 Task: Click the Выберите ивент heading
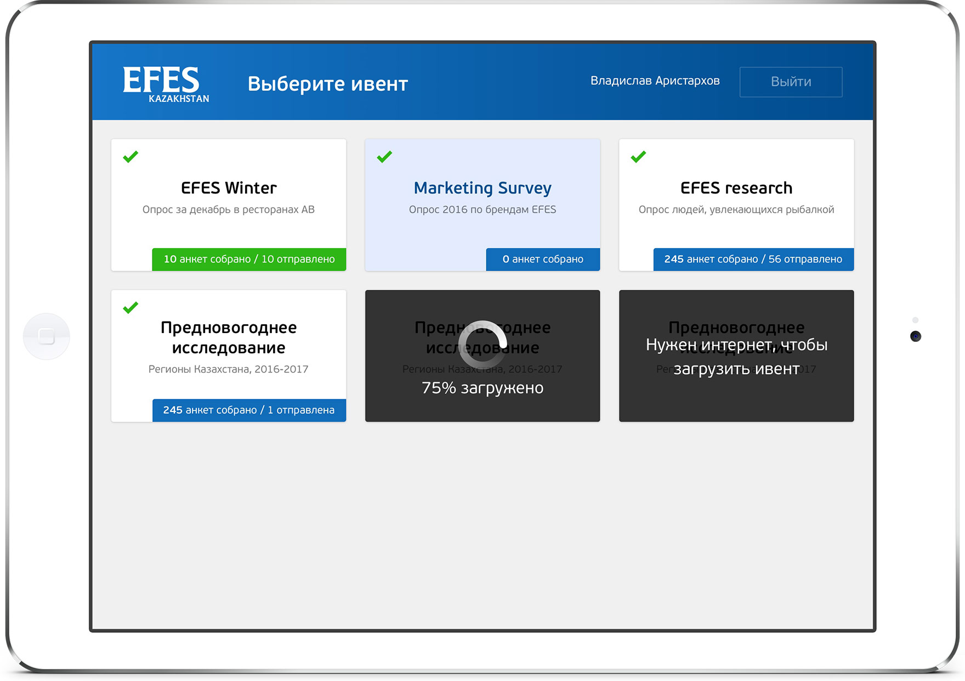click(x=328, y=83)
